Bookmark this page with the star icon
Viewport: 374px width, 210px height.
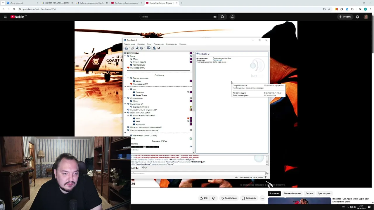coord(329,9)
